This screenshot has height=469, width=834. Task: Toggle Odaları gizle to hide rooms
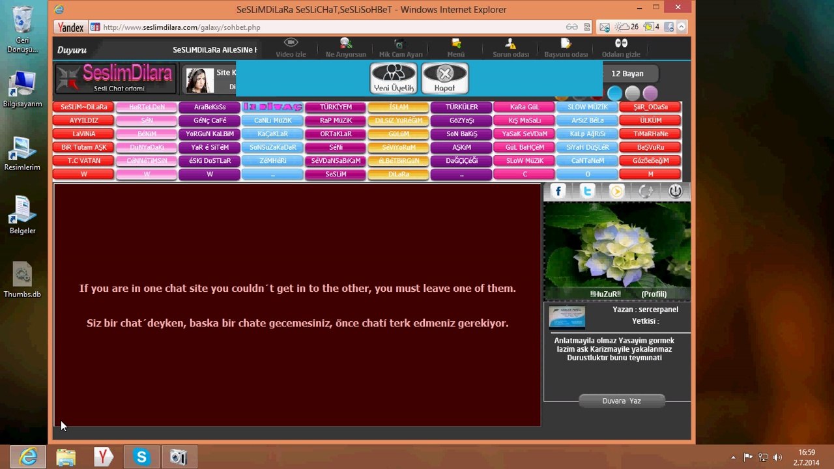[621, 48]
